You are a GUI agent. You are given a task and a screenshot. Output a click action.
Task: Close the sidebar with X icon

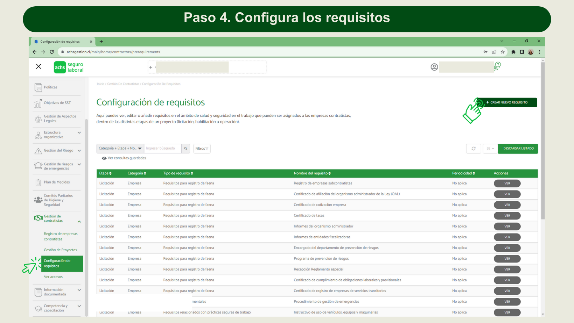point(39,66)
